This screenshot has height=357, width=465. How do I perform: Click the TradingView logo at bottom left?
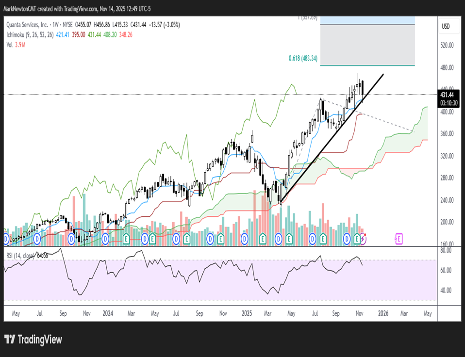pos(33,340)
